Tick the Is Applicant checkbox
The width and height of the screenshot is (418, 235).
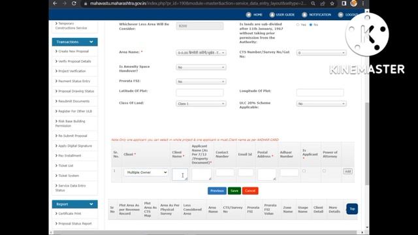coord(304,171)
